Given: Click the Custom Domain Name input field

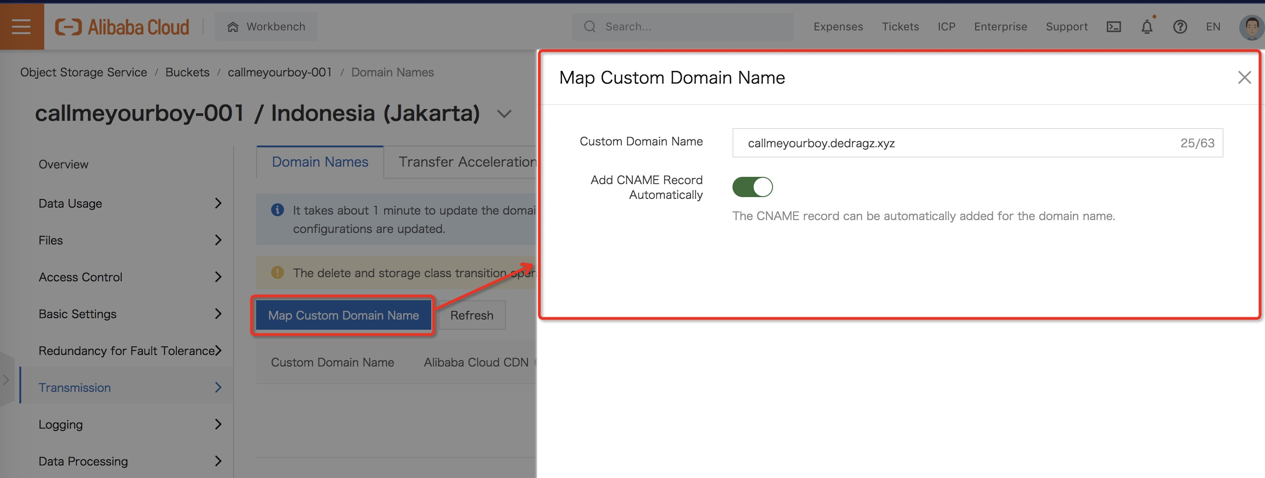Looking at the screenshot, I should click(958, 143).
